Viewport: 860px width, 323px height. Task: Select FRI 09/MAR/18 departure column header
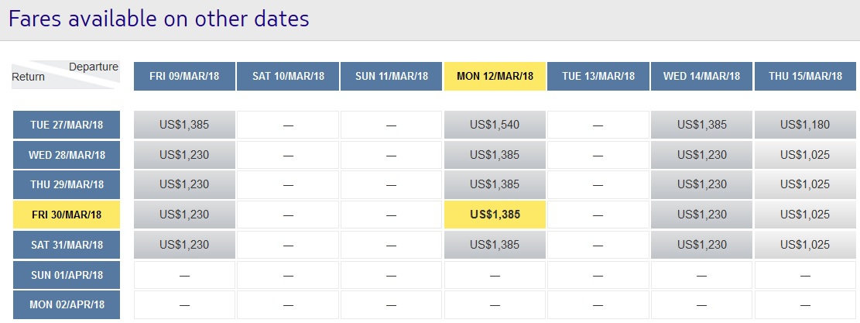pyautogui.click(x=184, y=76)
